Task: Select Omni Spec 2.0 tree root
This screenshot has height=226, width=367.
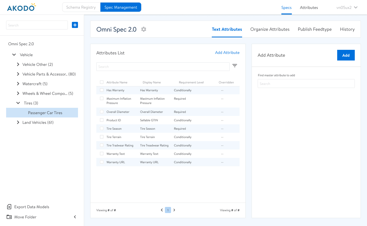Action: pos(21,44)
